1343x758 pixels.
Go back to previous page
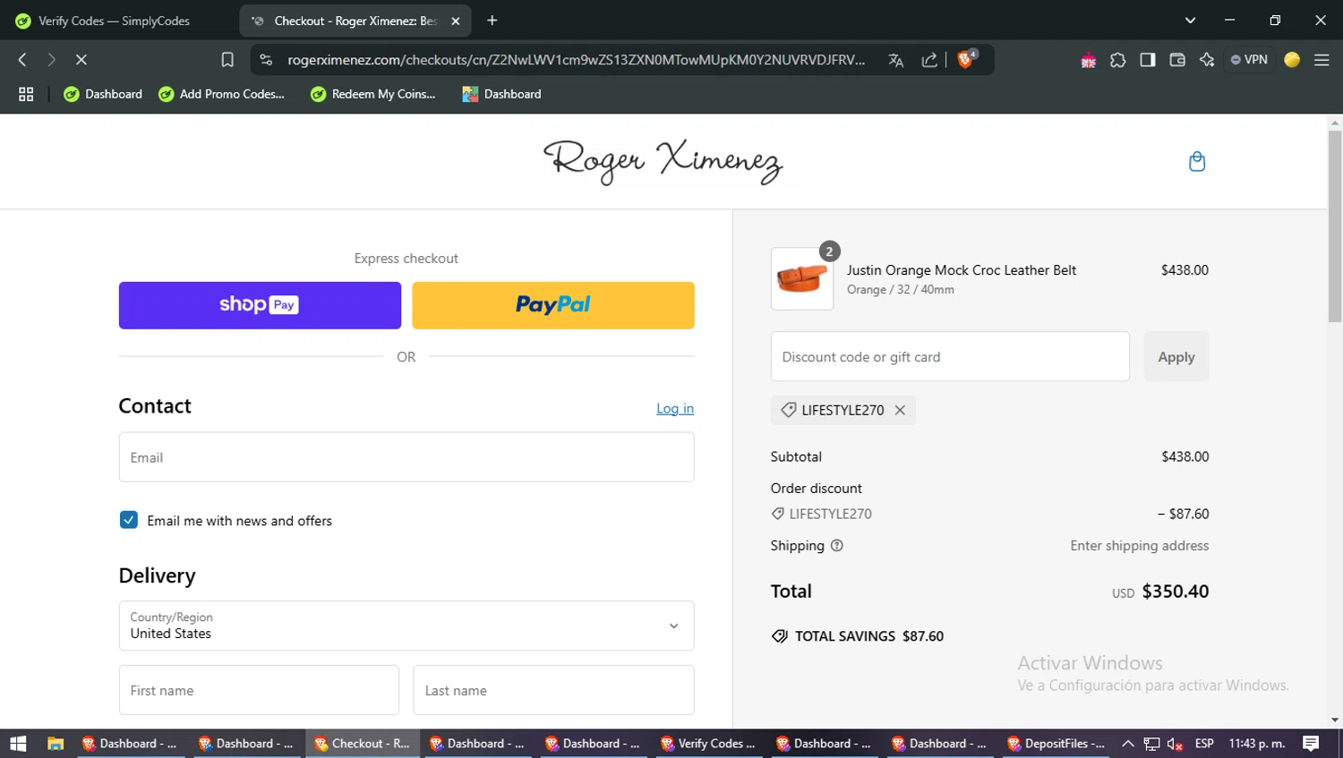[22, 60]
